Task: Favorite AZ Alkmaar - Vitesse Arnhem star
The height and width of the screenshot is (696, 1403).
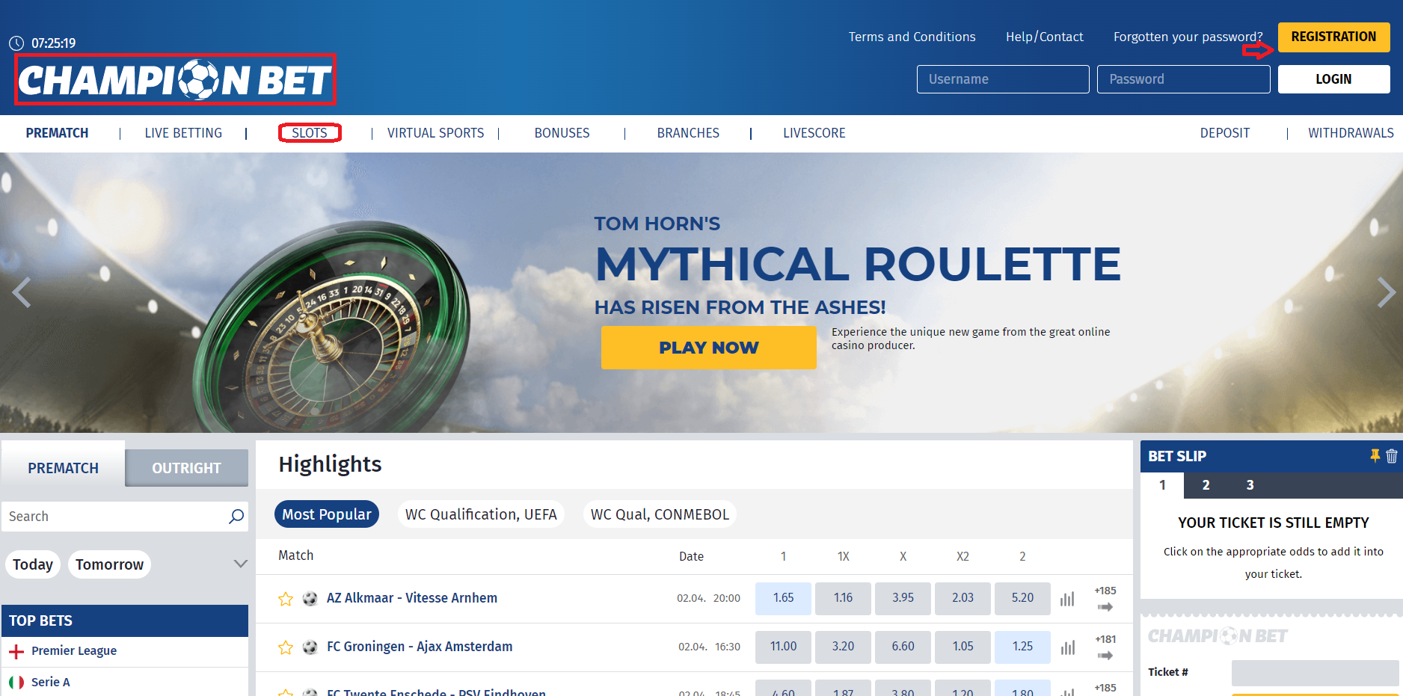Action: coord(286,599)
